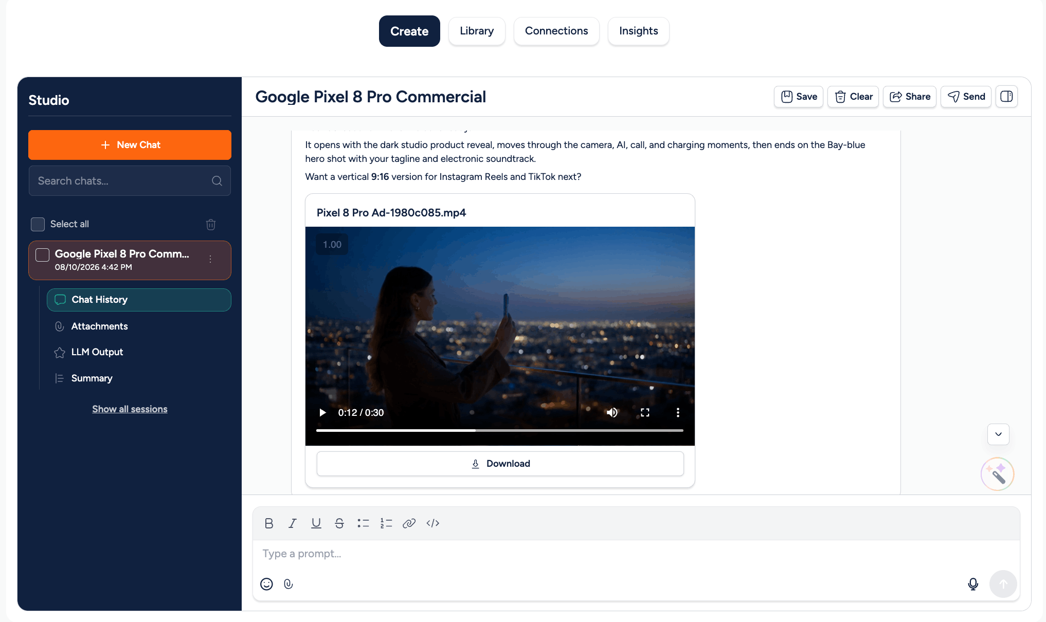Insert a numbered list
Viewport: 1046px width, 622px height.
(386, 523)
